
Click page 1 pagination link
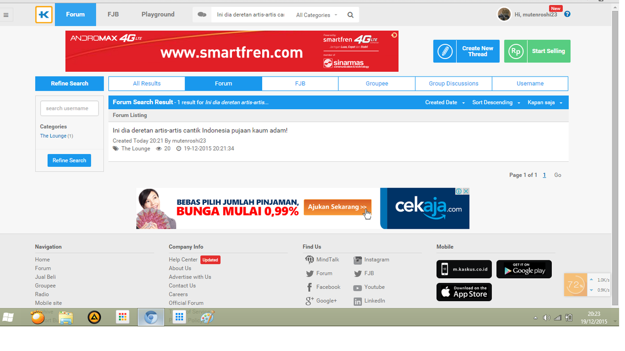[544, 175]
